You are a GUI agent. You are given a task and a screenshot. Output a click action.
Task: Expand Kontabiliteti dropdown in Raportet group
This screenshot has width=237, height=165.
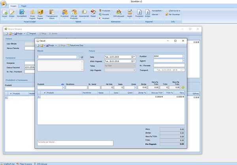(x=162, y=11)
